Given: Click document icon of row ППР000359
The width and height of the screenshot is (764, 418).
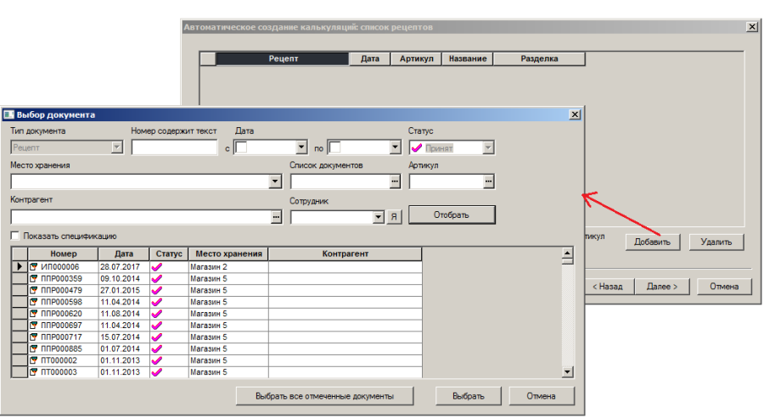Looking at the screenshot, I should coord(34,278).
